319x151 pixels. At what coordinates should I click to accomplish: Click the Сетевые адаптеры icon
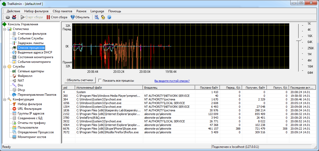click(x=14, y=71)
